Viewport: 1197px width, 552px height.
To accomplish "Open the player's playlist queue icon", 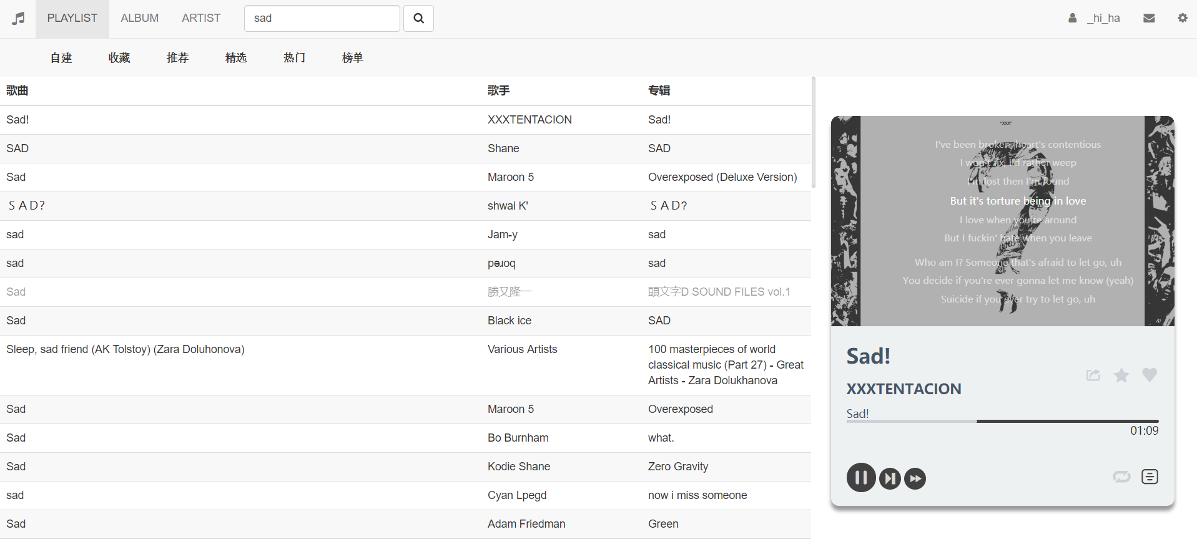I will pos(1150,477).
